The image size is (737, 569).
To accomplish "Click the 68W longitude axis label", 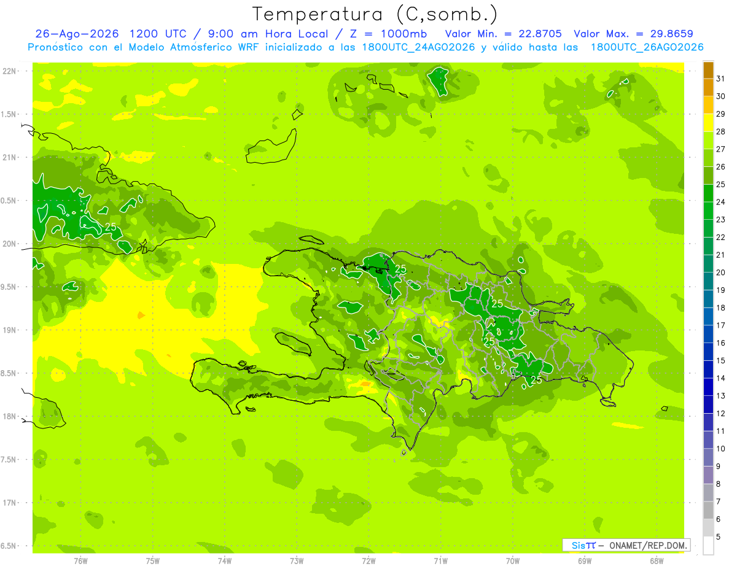I will (656, 560).
